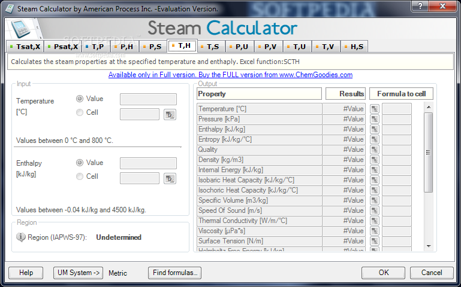Select Enthalpy Value radio button
This screenshot has width=461, height=287.
coord(79,163)
